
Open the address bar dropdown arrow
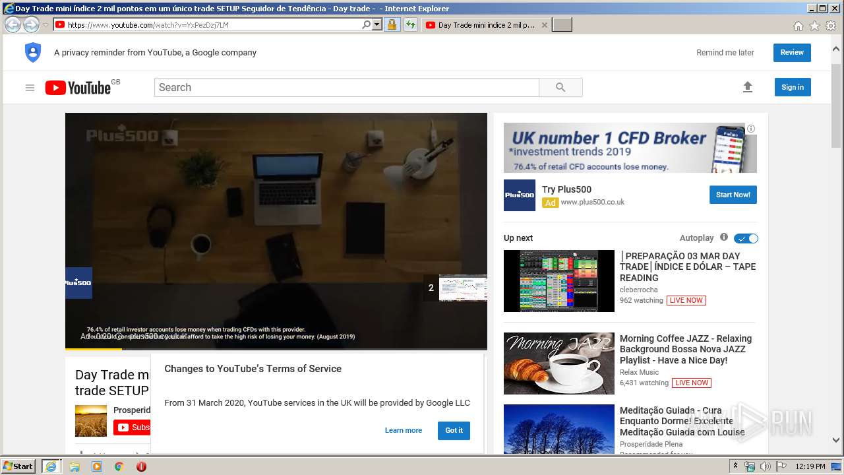[377, 25]
